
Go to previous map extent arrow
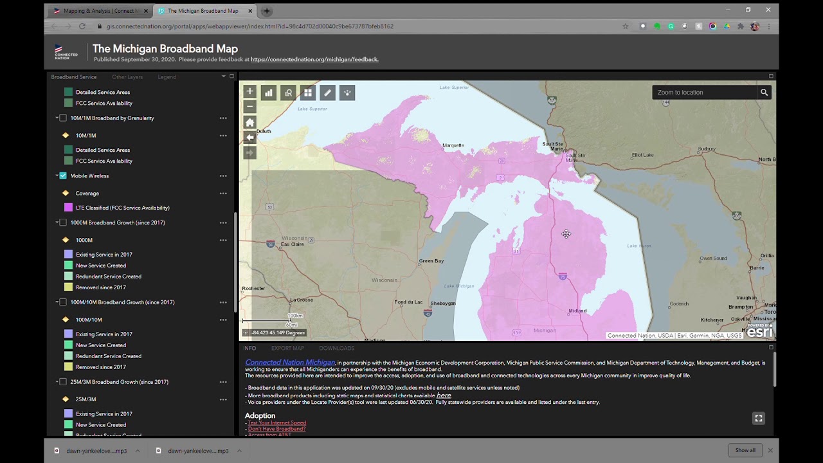(250, 138)
